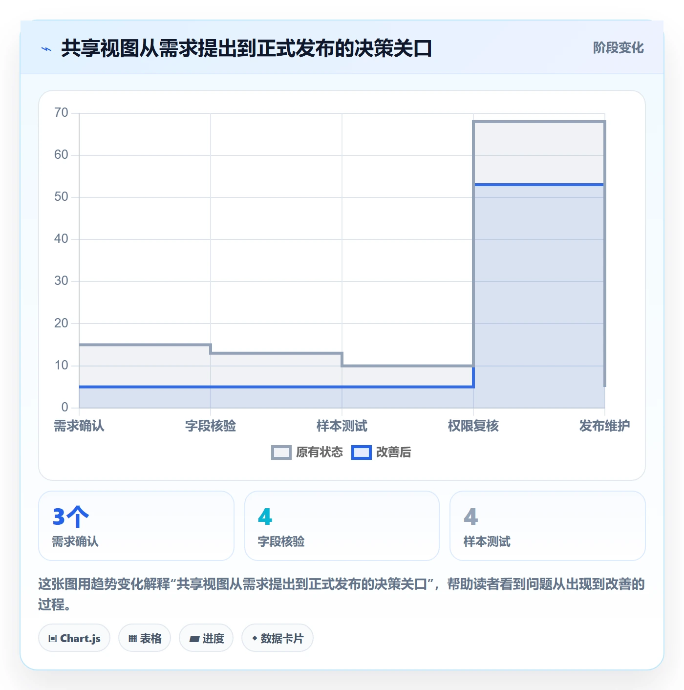Toggle the 改善后 legend series
This screenshot has width=684, height=690.
(x=382, y=453)
